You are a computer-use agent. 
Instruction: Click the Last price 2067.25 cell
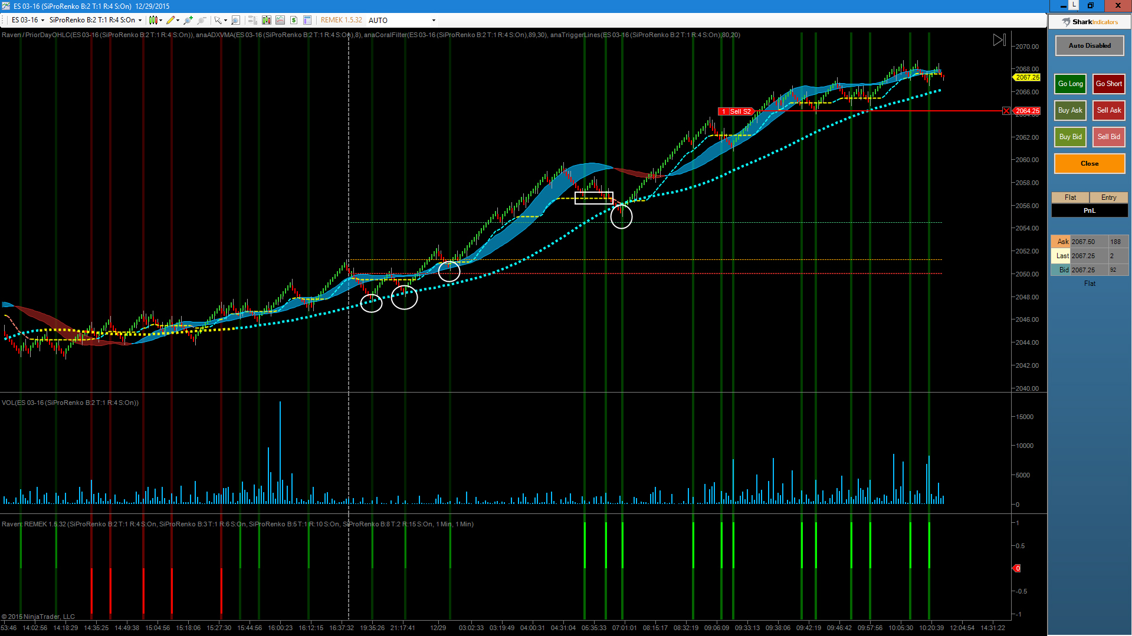[x=1089, y=256]
